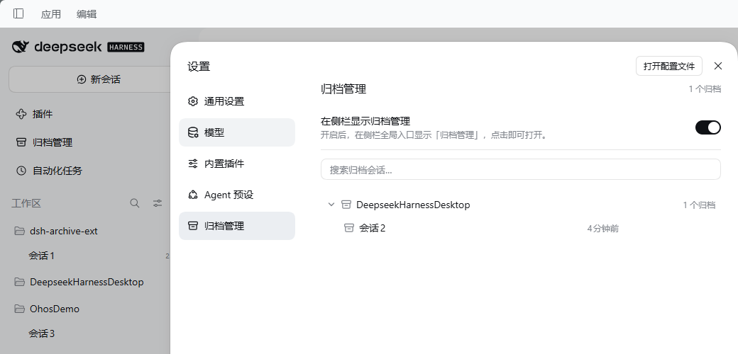Image resolution: width=738 pixels, height=354 pixels.
Task: Click the 自动化任务 clock icon
Action: 21,171
